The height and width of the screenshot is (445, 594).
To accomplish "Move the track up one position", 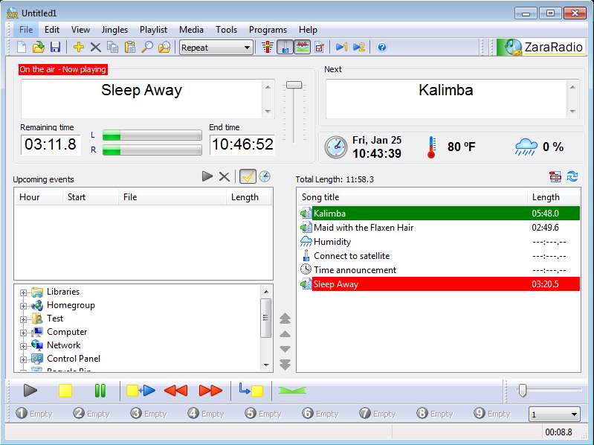I will (x=285, y=334).
